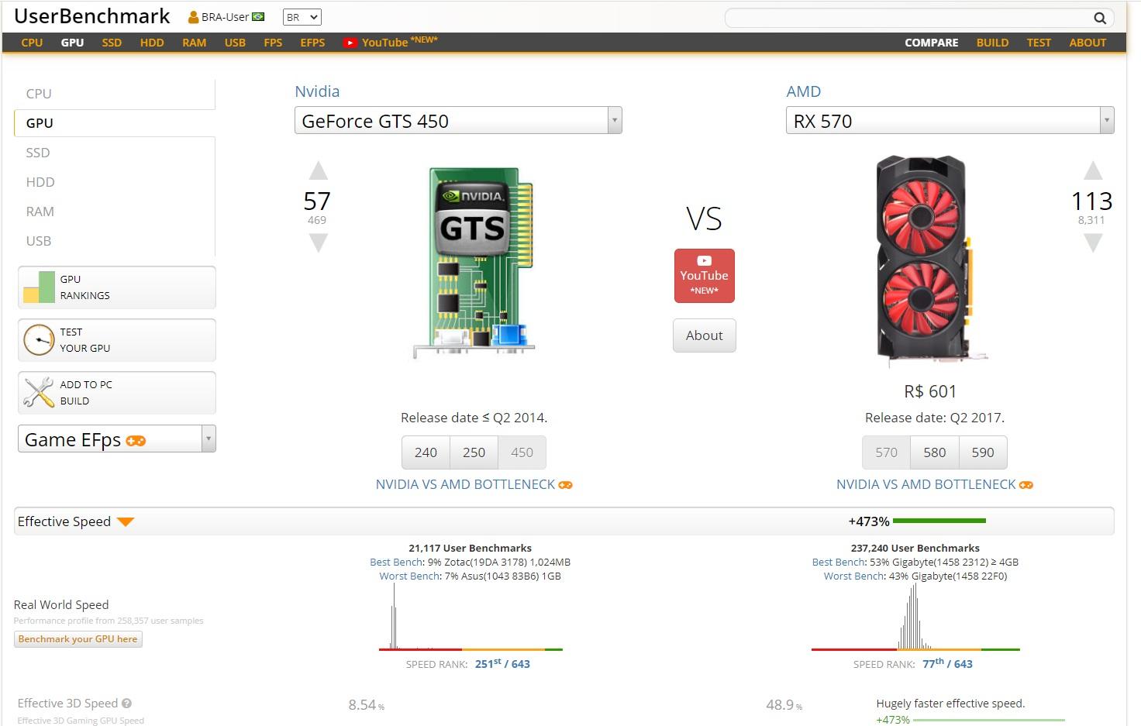Open ABOUT in top navbar
Image resolution: width=1141 pixels, height=726 pixels.
[x=1088, y=43]
